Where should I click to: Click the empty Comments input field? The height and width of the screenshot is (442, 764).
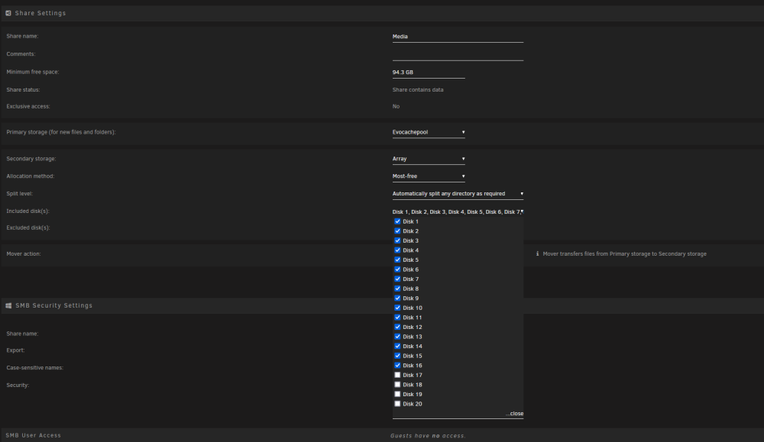(458, 54)
